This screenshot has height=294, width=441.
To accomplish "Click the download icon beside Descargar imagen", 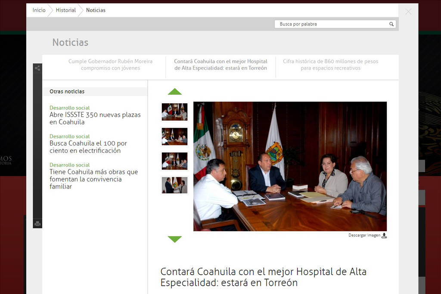I will (384, 235).
